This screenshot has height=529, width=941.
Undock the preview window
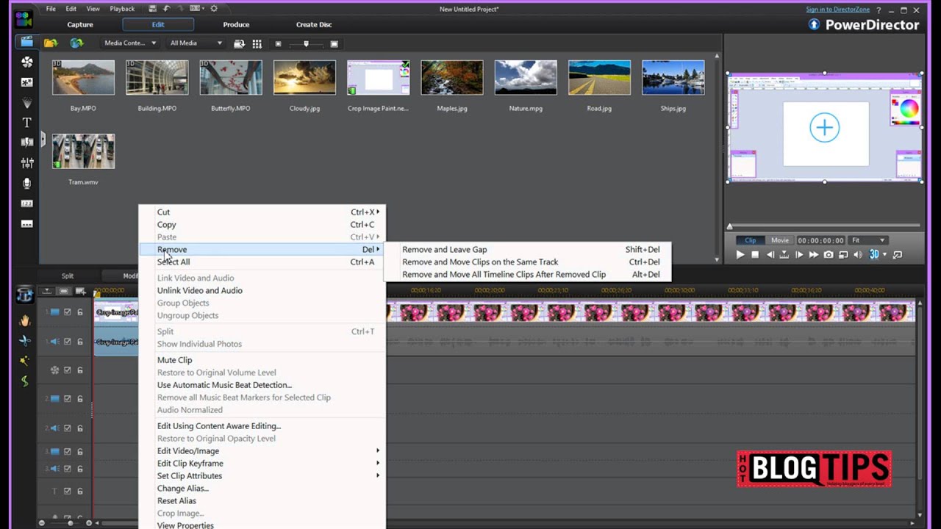(x=899, y=255)
